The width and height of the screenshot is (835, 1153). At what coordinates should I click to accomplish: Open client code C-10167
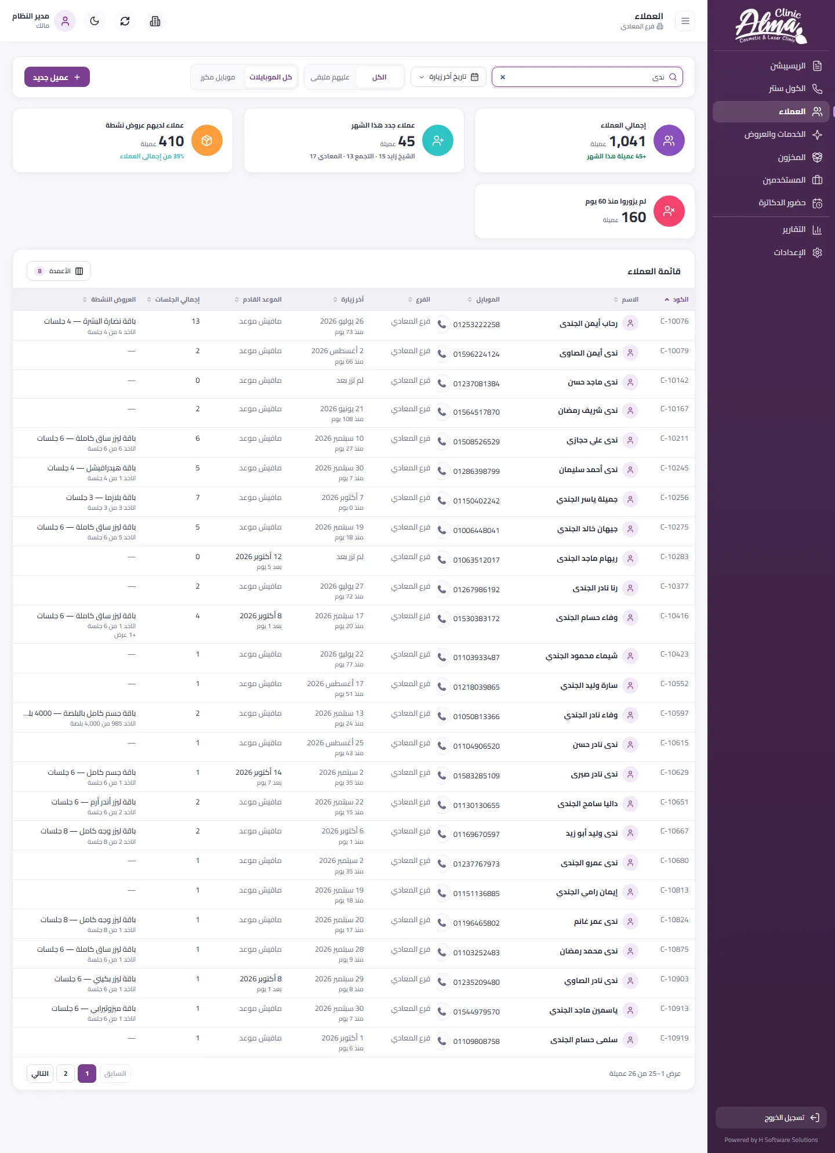(674, 409)
